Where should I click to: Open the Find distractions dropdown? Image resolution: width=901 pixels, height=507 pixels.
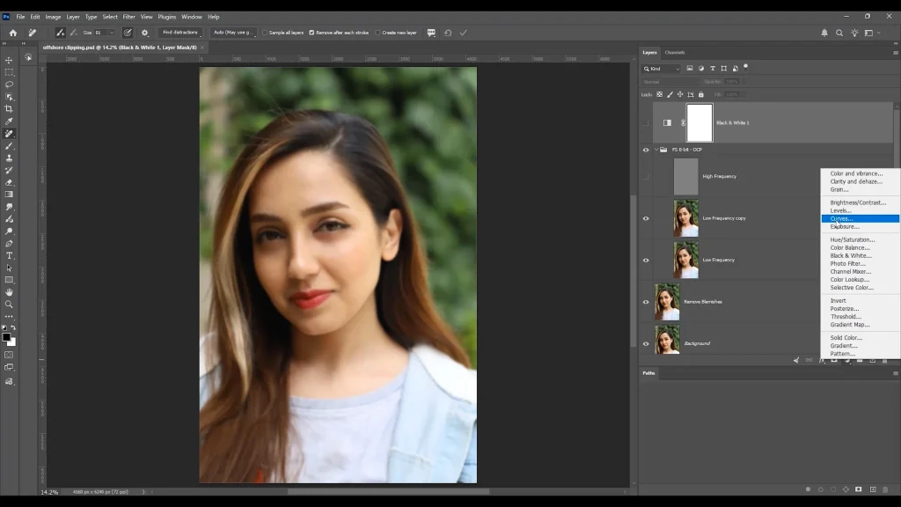click(180, 33)
